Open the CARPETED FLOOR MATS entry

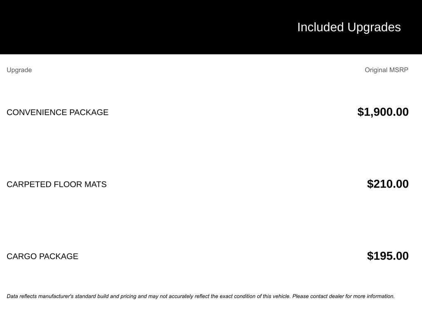tap(56, 184)
